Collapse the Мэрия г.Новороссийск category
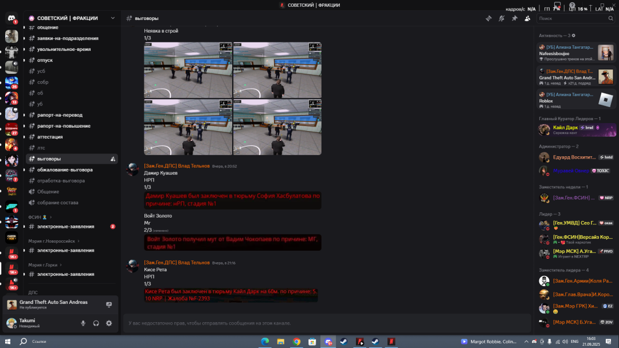The height and width of the screenshot is (348, 619). [54, 242]
